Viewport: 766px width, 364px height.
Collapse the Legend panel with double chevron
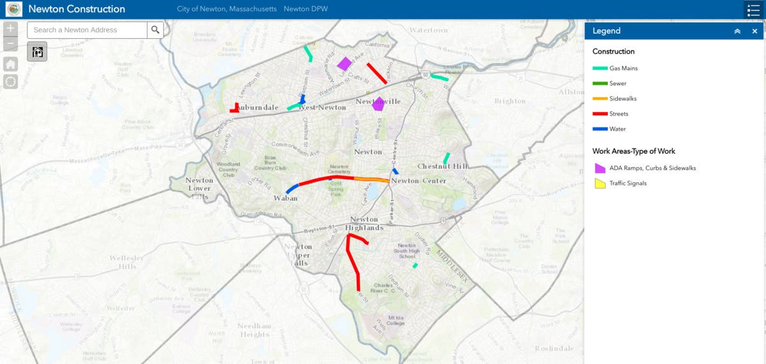pyautogui.click(x=737, y=31)
